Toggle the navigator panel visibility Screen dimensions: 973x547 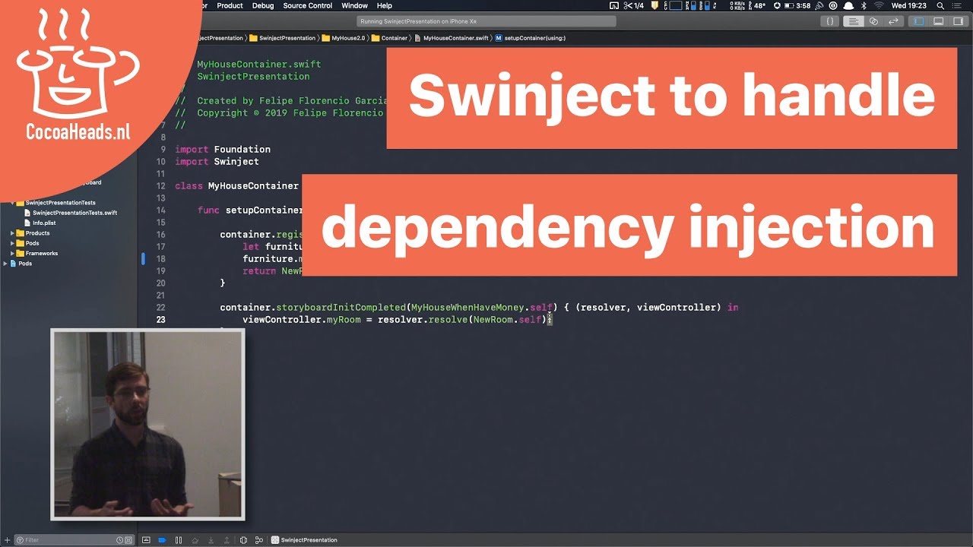pos(918,21)
